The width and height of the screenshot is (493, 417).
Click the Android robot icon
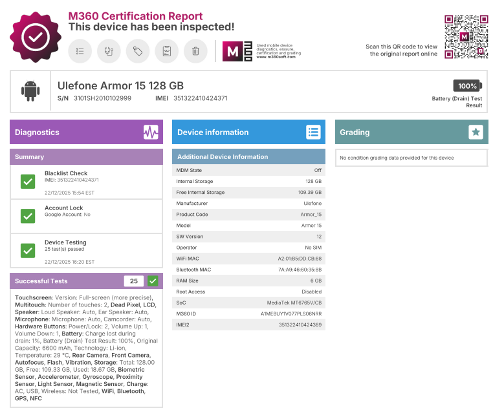point(30,91)
